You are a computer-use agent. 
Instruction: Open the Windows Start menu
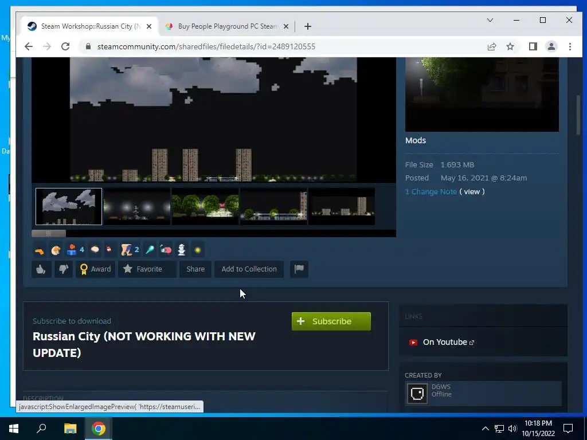tap(14, 429)
